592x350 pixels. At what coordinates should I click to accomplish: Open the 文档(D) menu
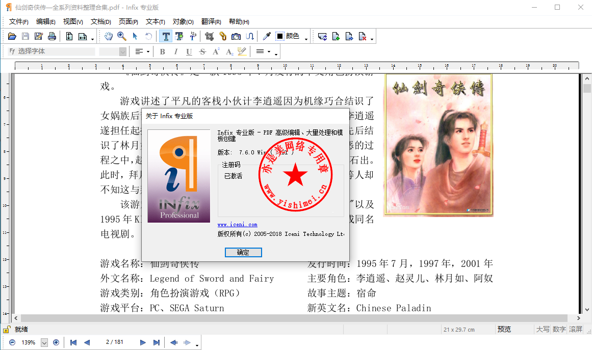coord(101,22)
